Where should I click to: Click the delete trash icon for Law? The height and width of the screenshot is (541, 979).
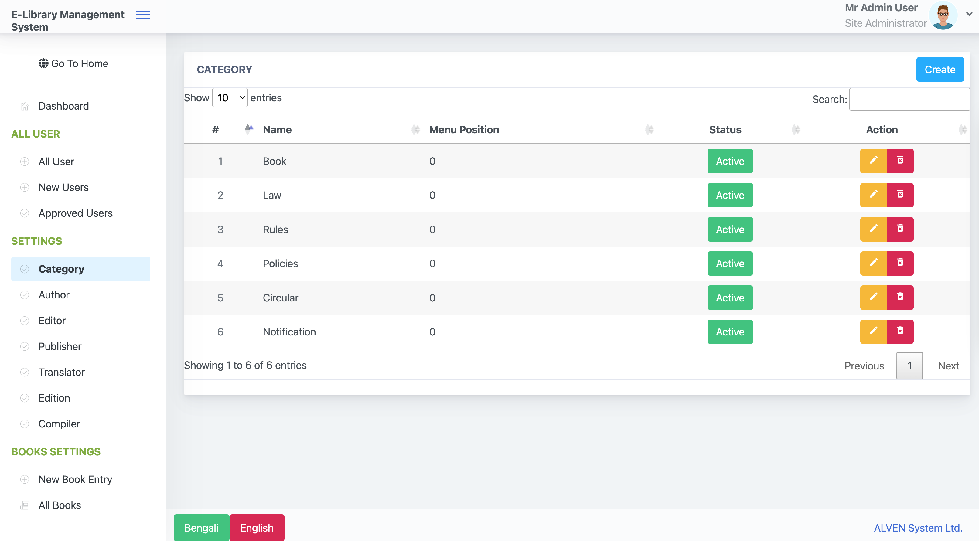coord(900,195)
